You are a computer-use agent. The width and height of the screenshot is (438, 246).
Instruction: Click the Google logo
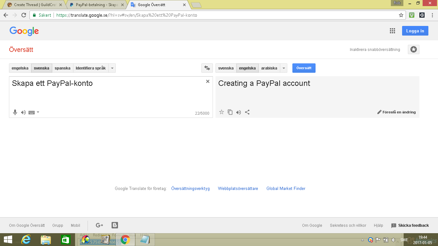tap(24, 31)
